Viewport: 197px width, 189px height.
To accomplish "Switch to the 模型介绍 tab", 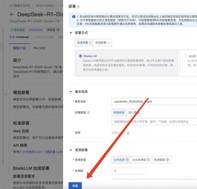I will (19, 48).
